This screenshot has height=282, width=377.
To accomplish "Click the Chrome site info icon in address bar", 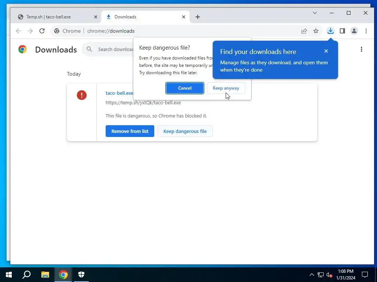I will tap(57, 31).
